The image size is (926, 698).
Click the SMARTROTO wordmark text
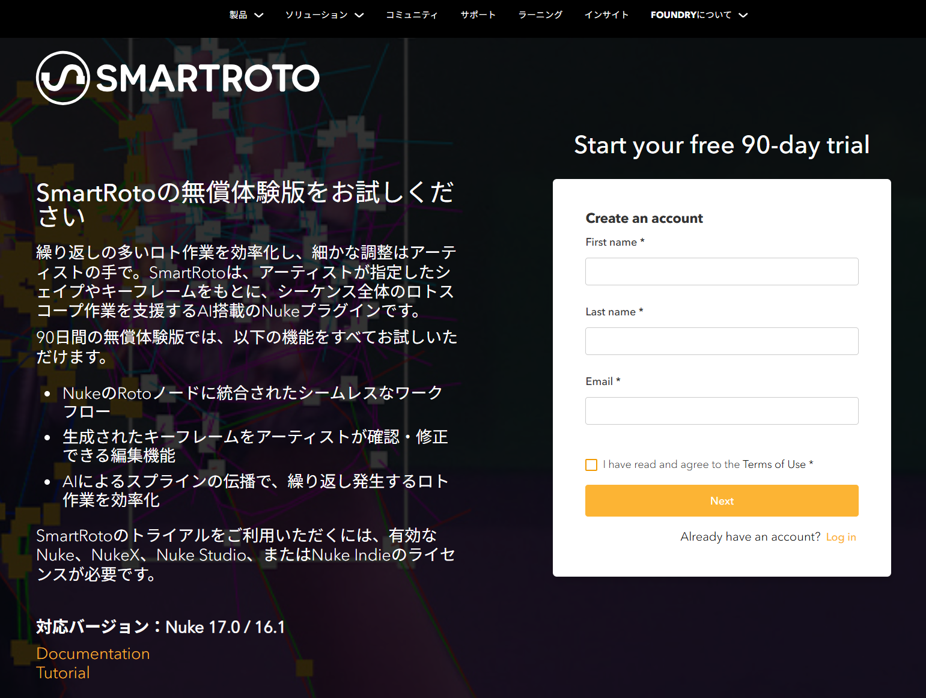pyautogui.click(x=208, y=79)
